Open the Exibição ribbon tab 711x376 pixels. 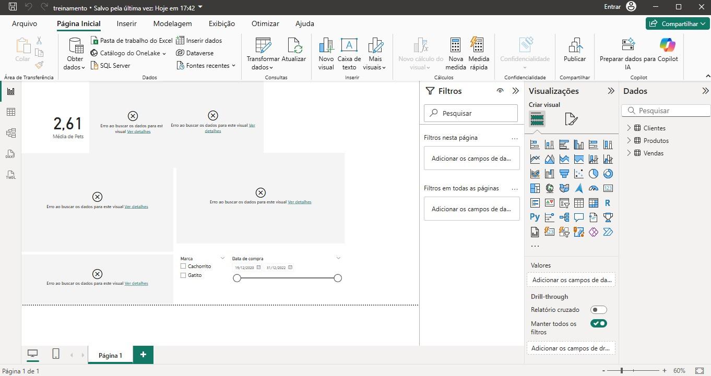[222, 23]
